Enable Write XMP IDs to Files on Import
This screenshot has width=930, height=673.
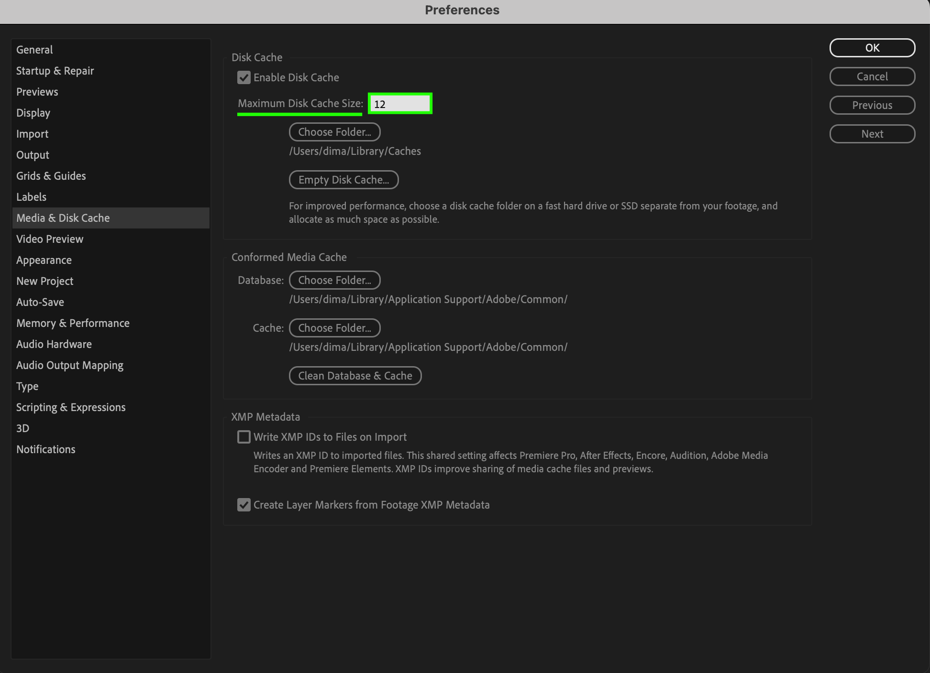244,437
